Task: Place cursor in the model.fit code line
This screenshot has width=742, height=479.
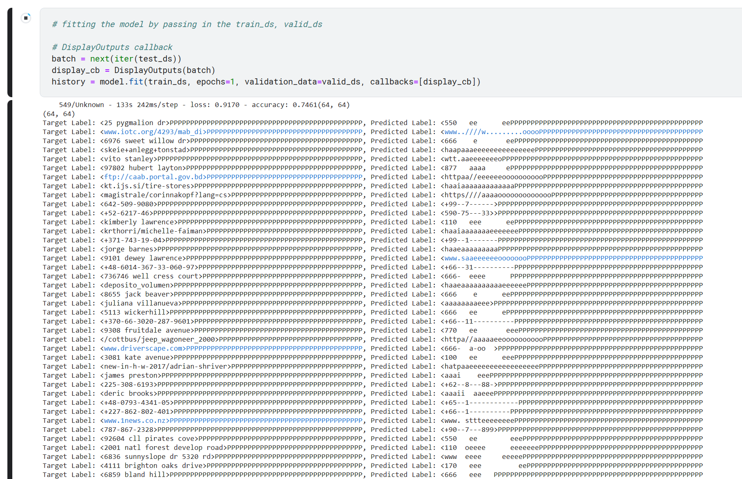Action: coord(265,82)
